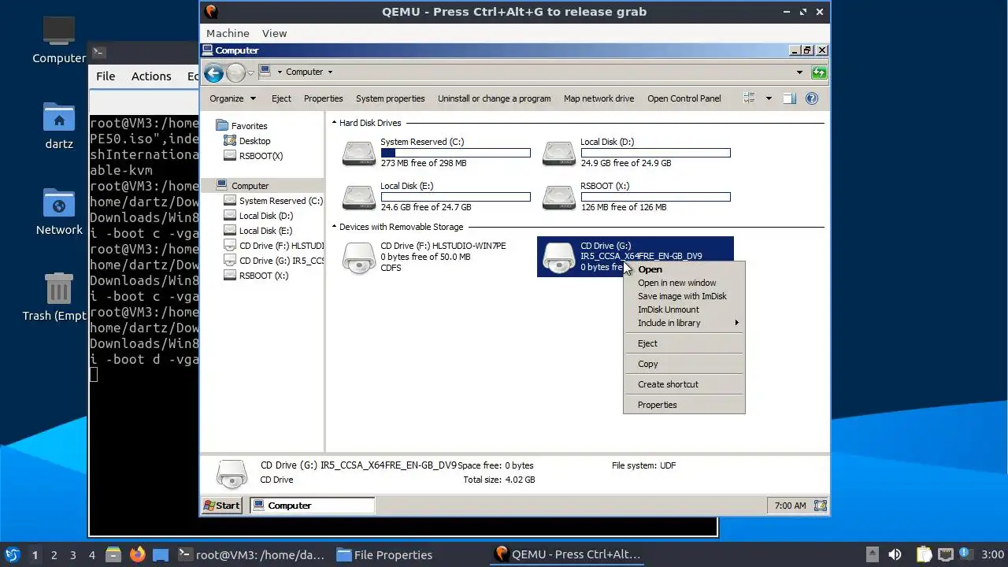Click the network tray icon in host panel
The image size is (1008, 567).
[945, 554]
